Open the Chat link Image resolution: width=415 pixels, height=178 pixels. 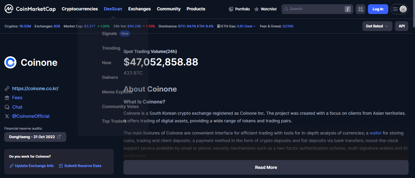pos(17,107)
